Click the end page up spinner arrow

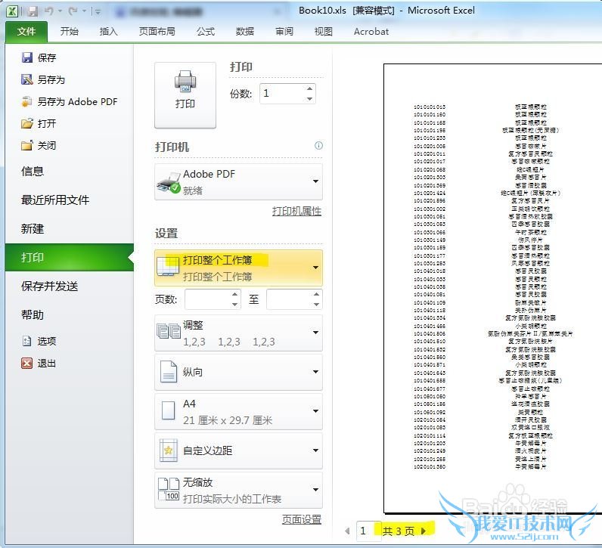tap(316, 294)
